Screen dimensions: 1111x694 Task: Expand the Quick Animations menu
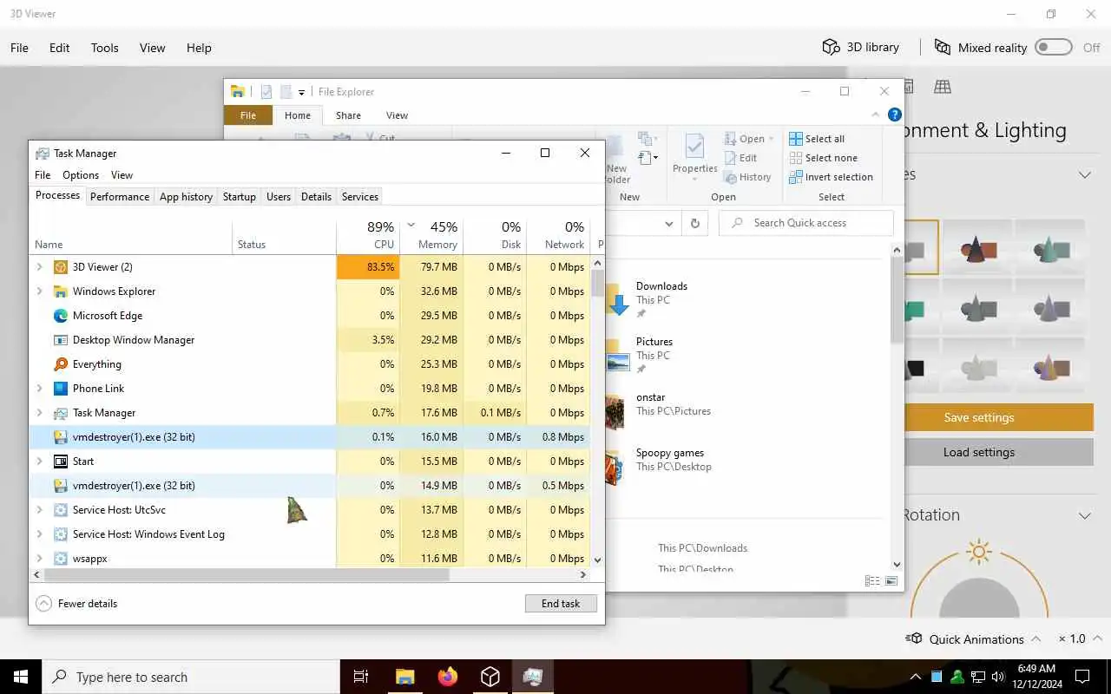click(x=1035, y=639)
